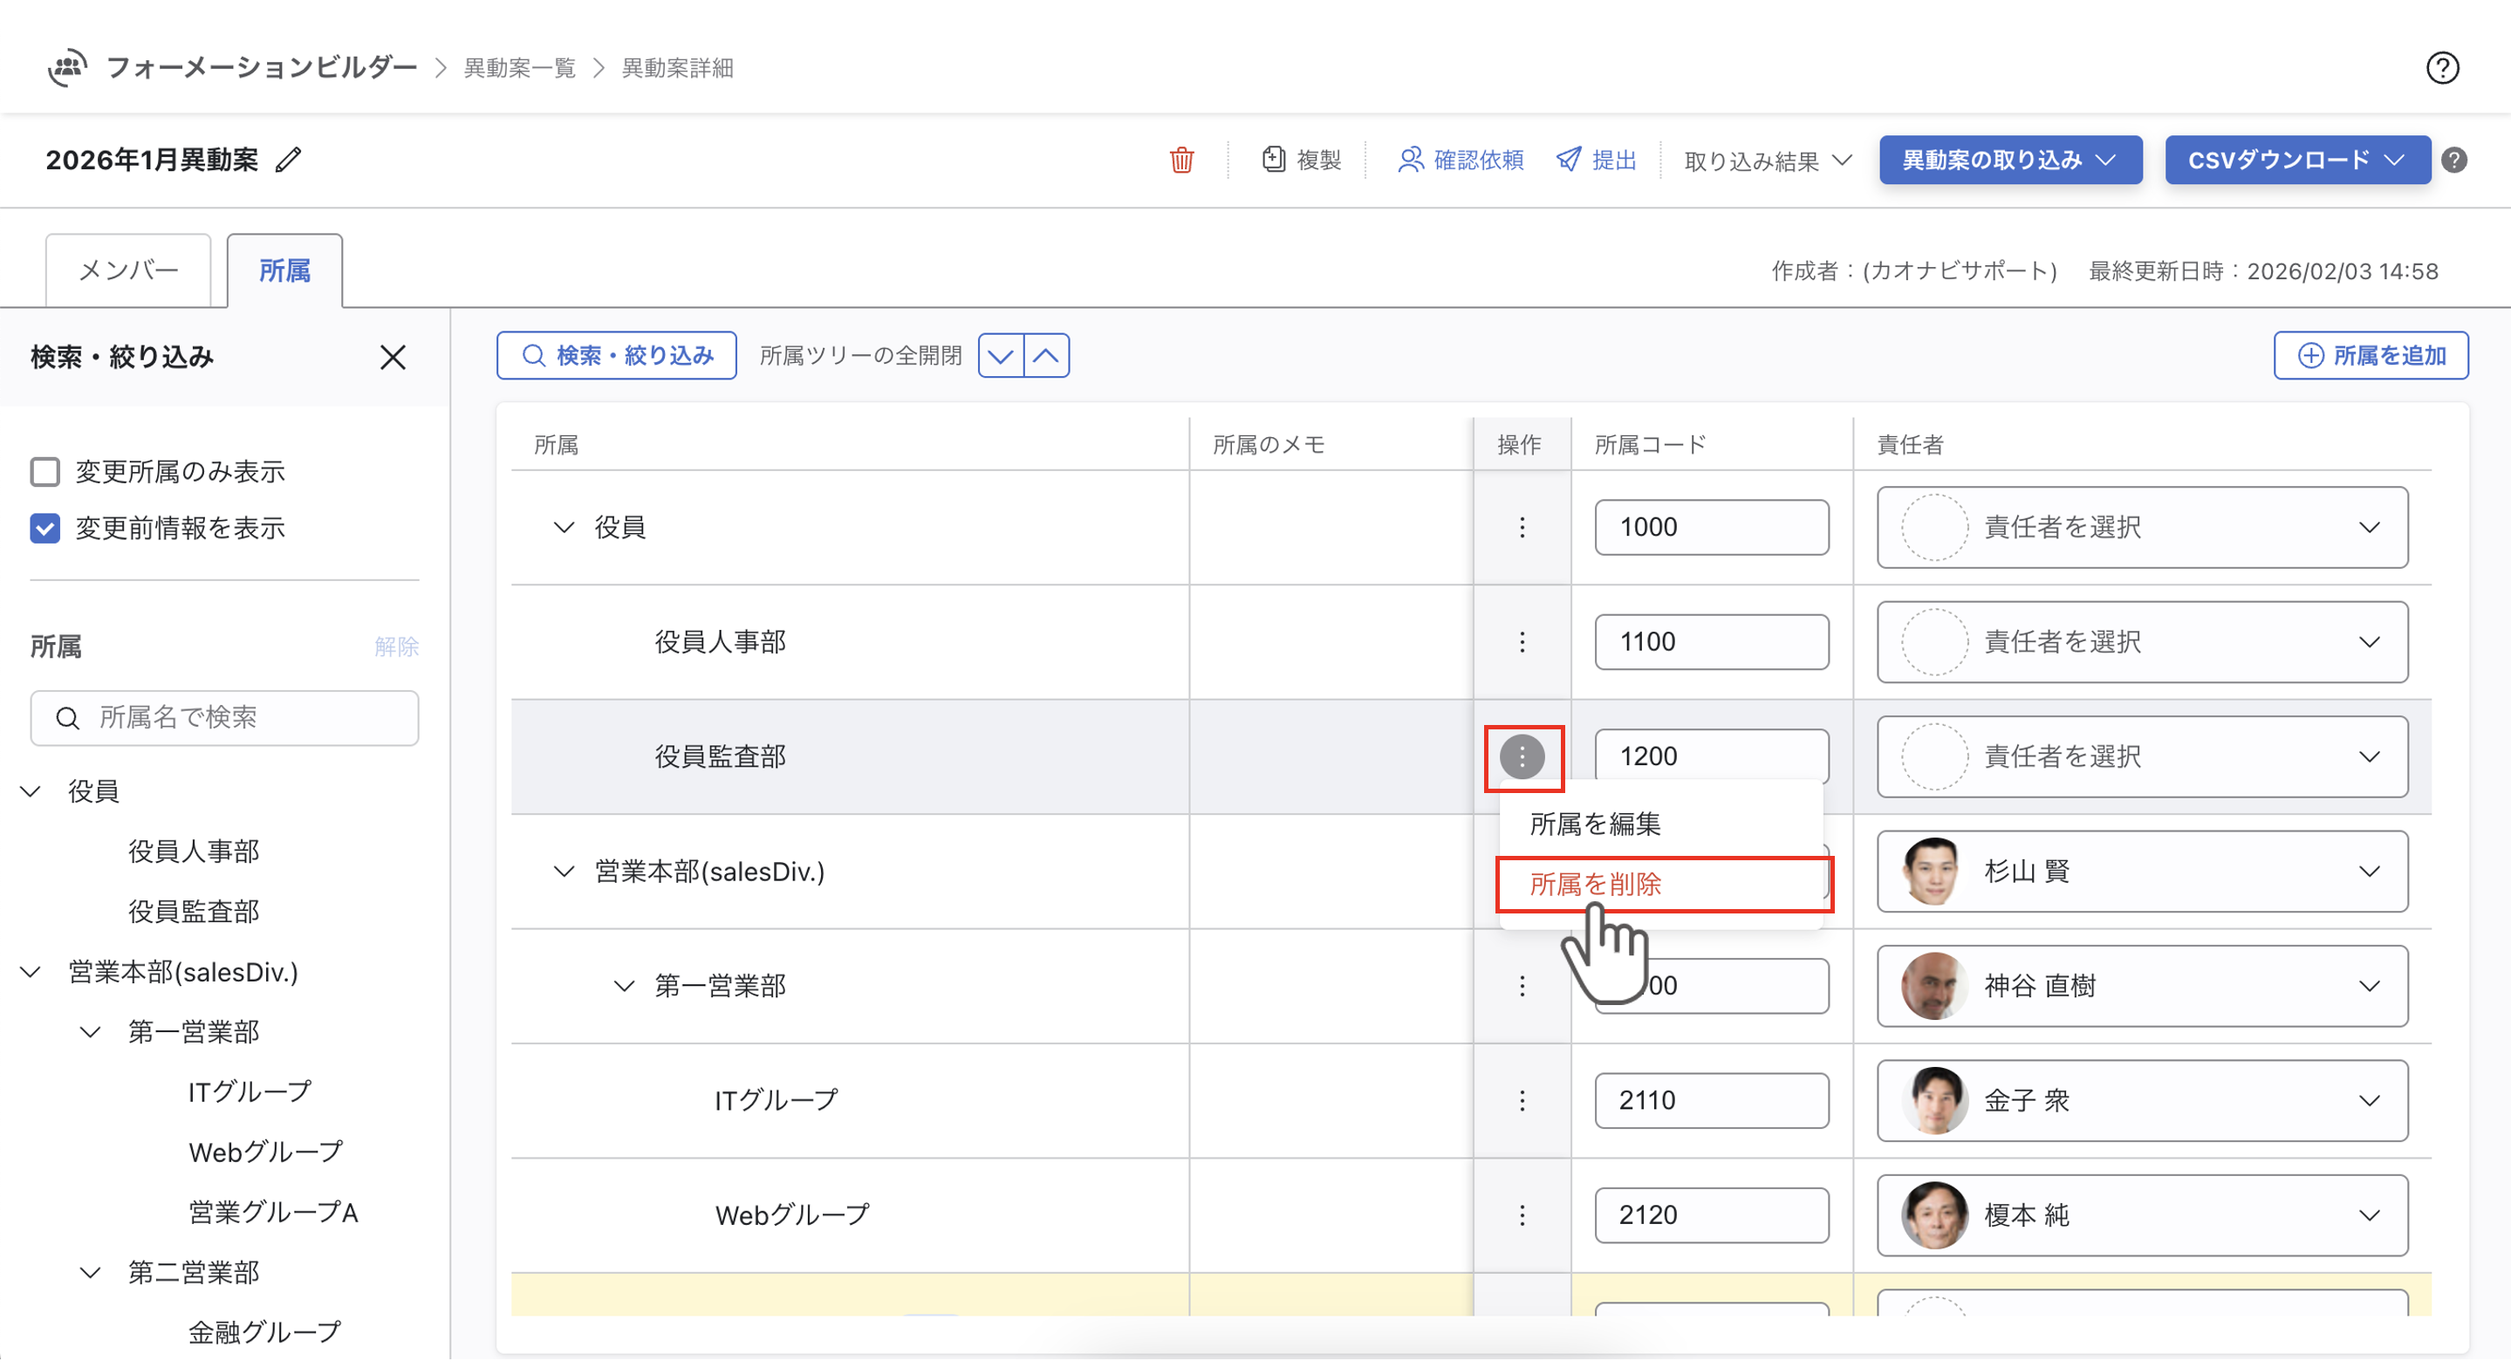The width and height of the screenshot is (2511, 1368).
Task: Click the 複製 duplicate icon
Action: click(x=1273, y=160)
